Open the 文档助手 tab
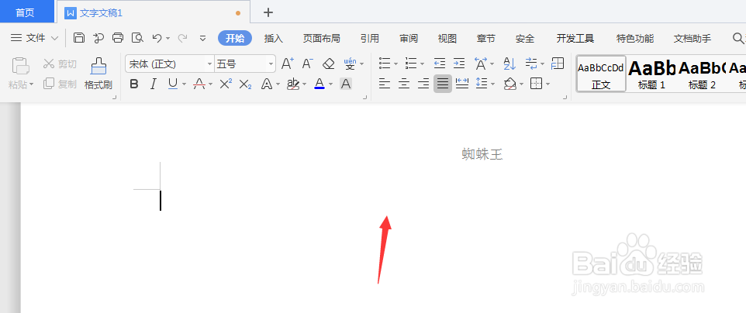The height and width of the screenshot is (313, 746). (692, 39)
